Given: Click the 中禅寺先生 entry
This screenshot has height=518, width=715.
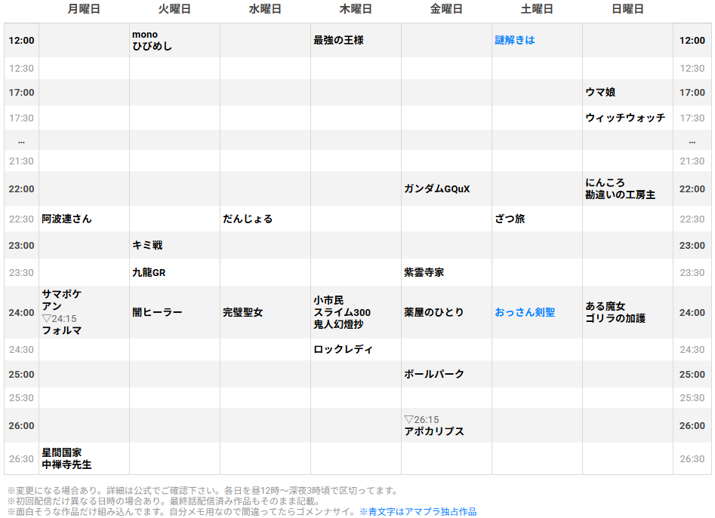Looking at the screenshot, I should [66, 464].
